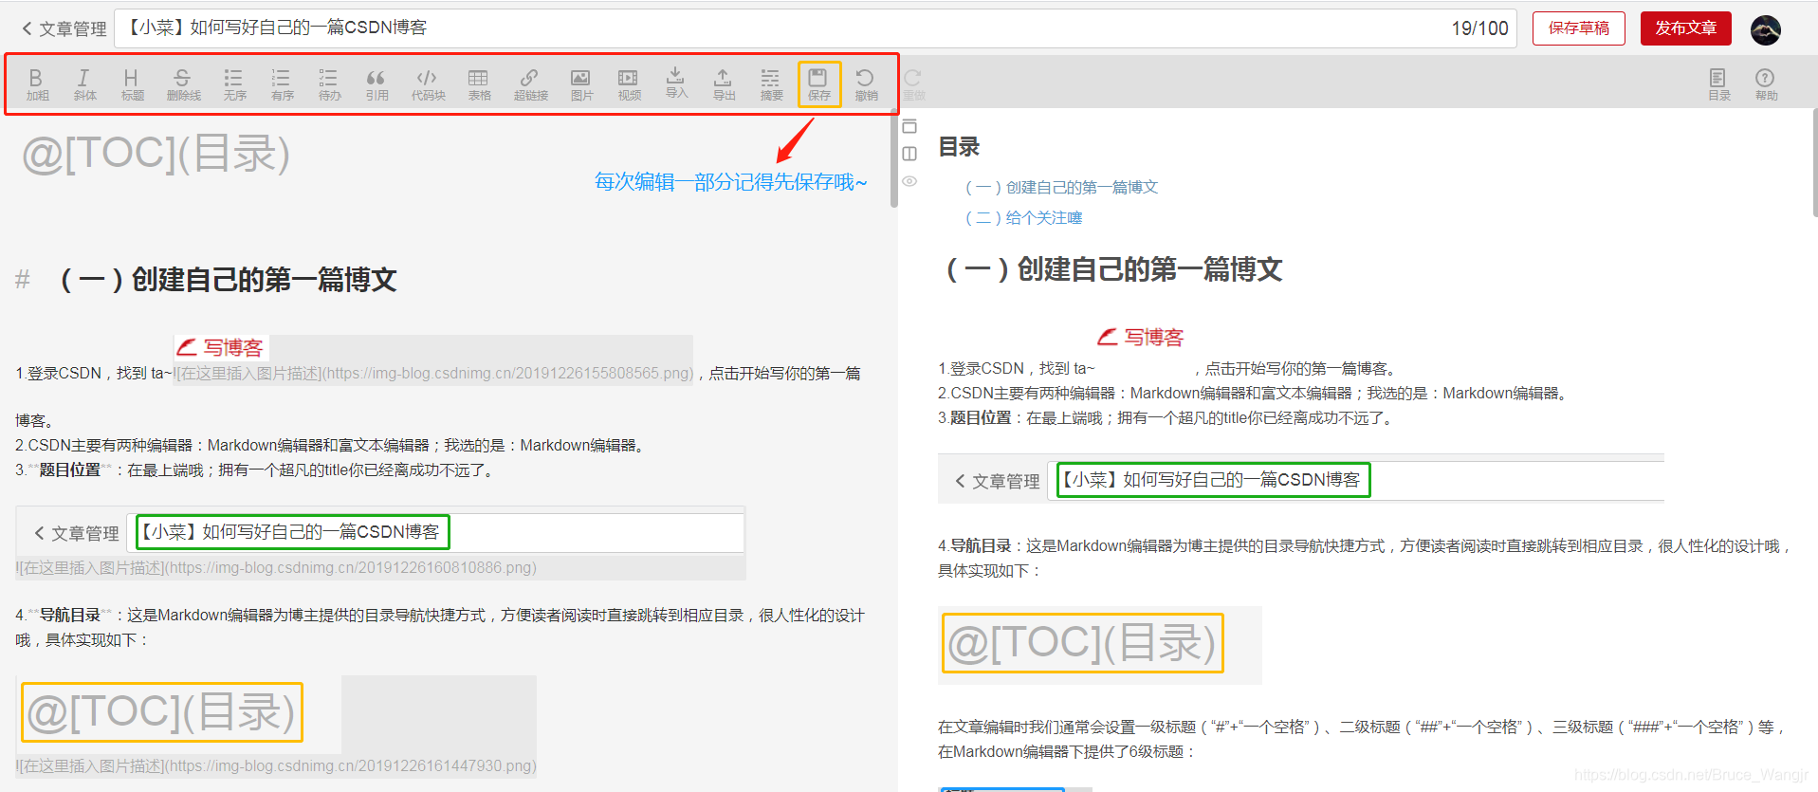Apply italic with the 斜体 icon
The height and width of the screenshot is (792, 1818).
[84, 83]
